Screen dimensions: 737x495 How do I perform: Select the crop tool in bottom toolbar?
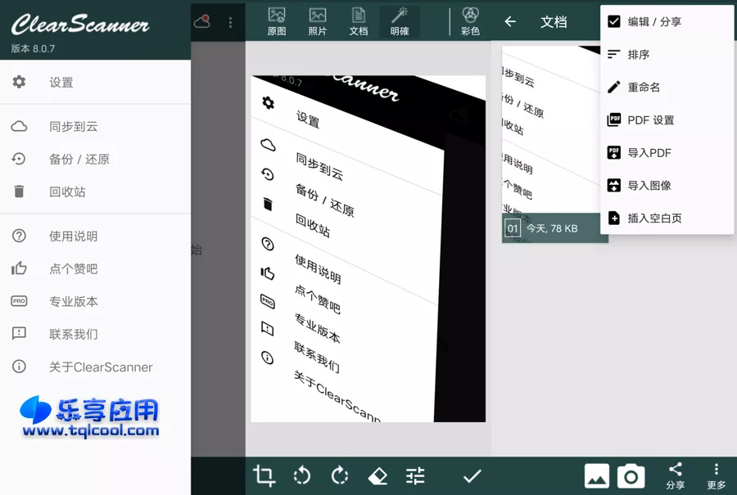pyautogui.click(x=264, y=475)
